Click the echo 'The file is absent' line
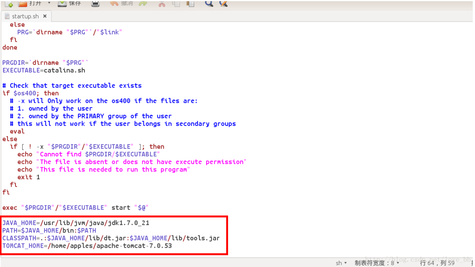This screenshot has height=267, width=475. pos(132,162)
